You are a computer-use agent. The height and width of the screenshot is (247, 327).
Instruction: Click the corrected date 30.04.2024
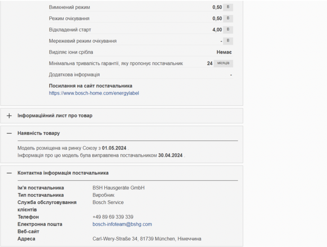tap(170, 156)
